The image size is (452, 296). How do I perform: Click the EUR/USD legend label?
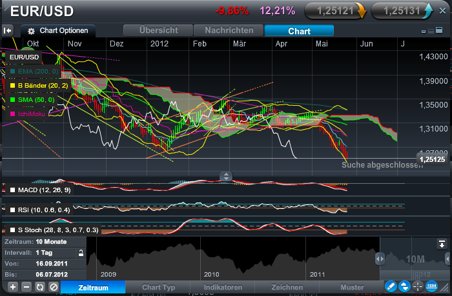pos(25,57)
